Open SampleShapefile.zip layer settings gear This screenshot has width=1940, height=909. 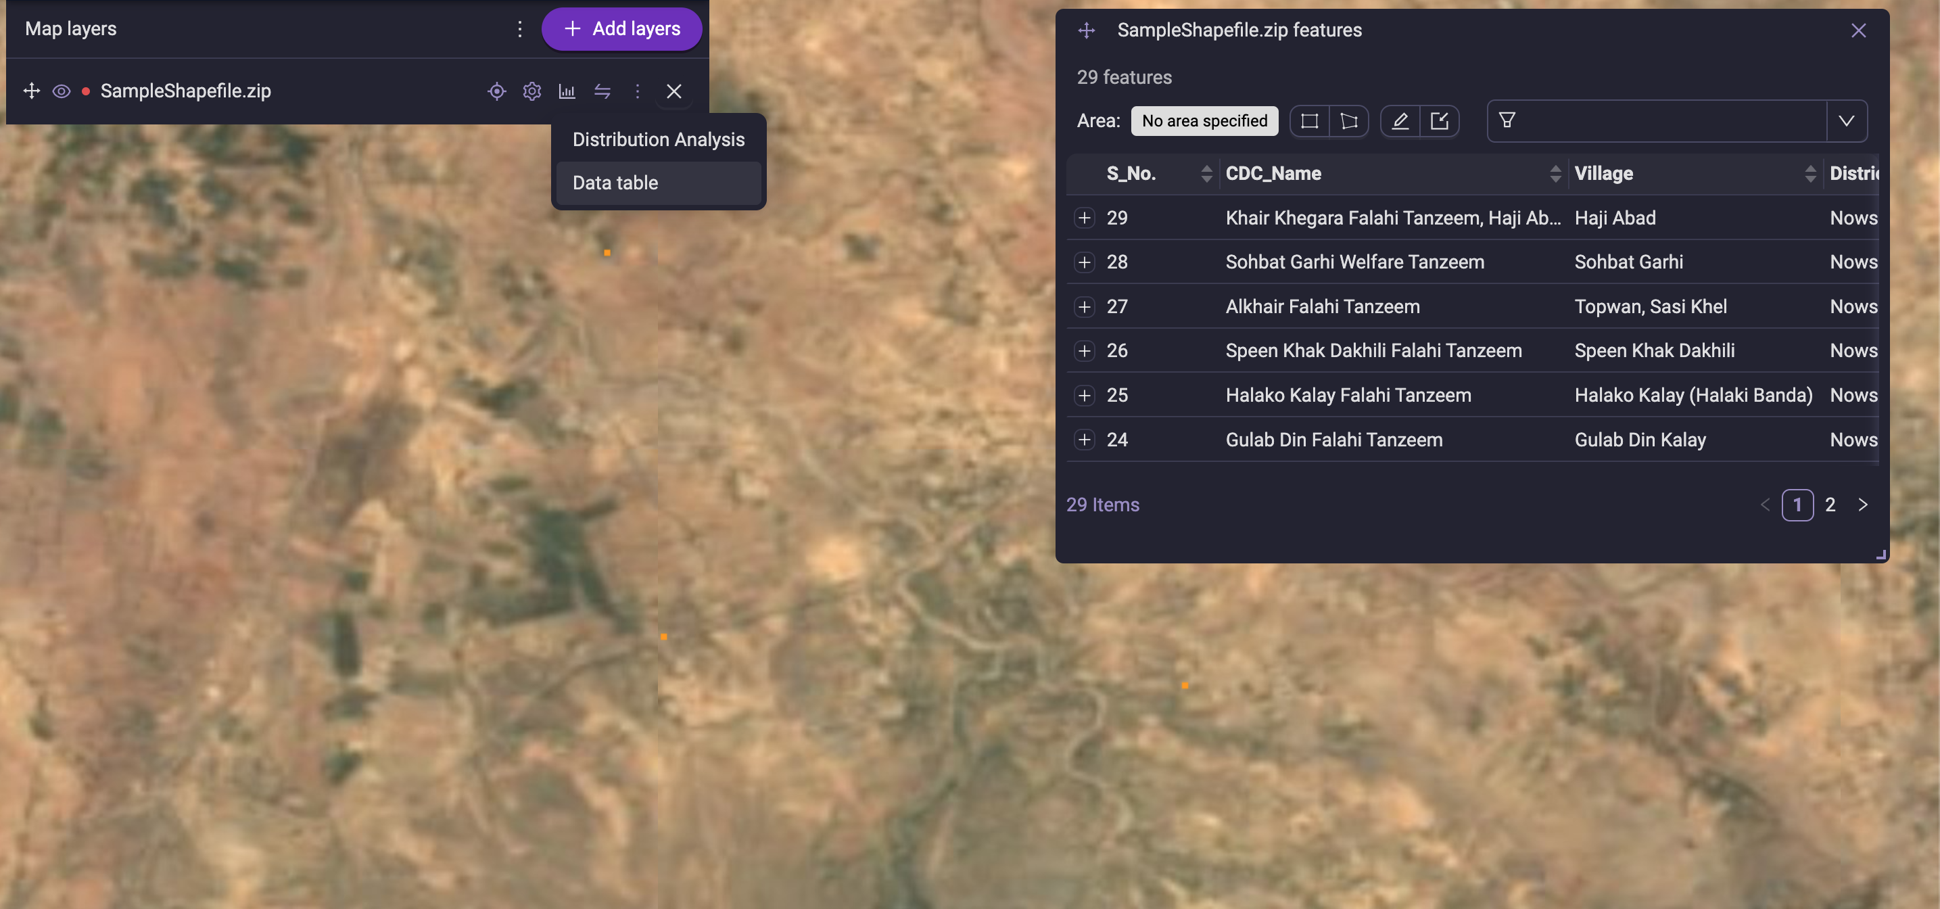(531, 91)
